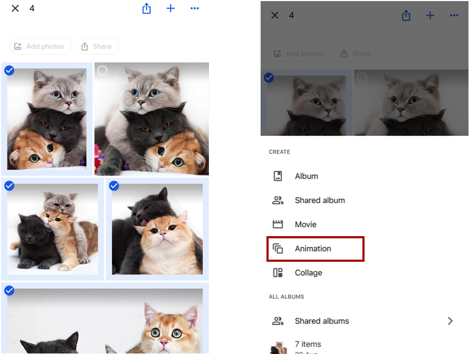469x354 pixels.
Task: Click the plus icon in left panel header
Action: coord(171,9)
